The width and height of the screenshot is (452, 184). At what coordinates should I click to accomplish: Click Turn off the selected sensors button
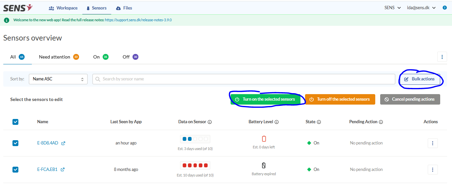[x=340, y=99]
